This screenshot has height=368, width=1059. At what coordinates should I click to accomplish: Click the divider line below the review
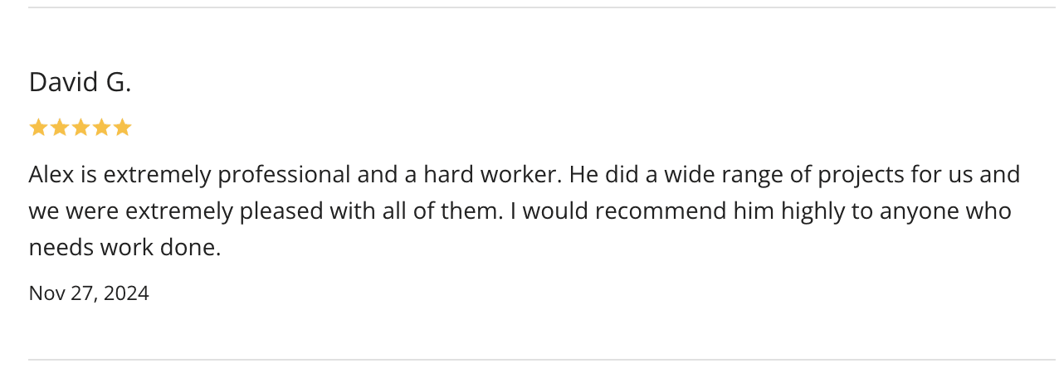[529, 360]
